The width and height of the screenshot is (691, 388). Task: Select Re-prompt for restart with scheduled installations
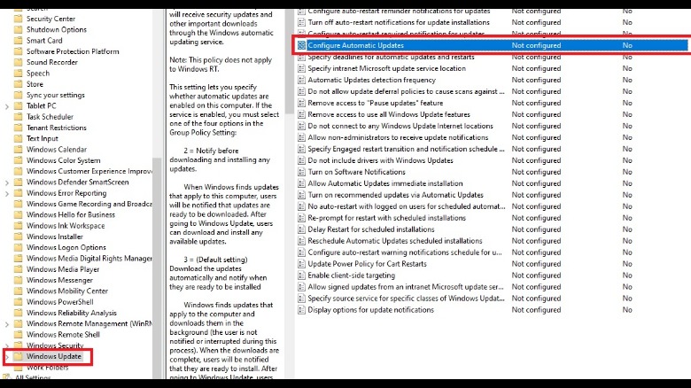(x=386, y=218)
